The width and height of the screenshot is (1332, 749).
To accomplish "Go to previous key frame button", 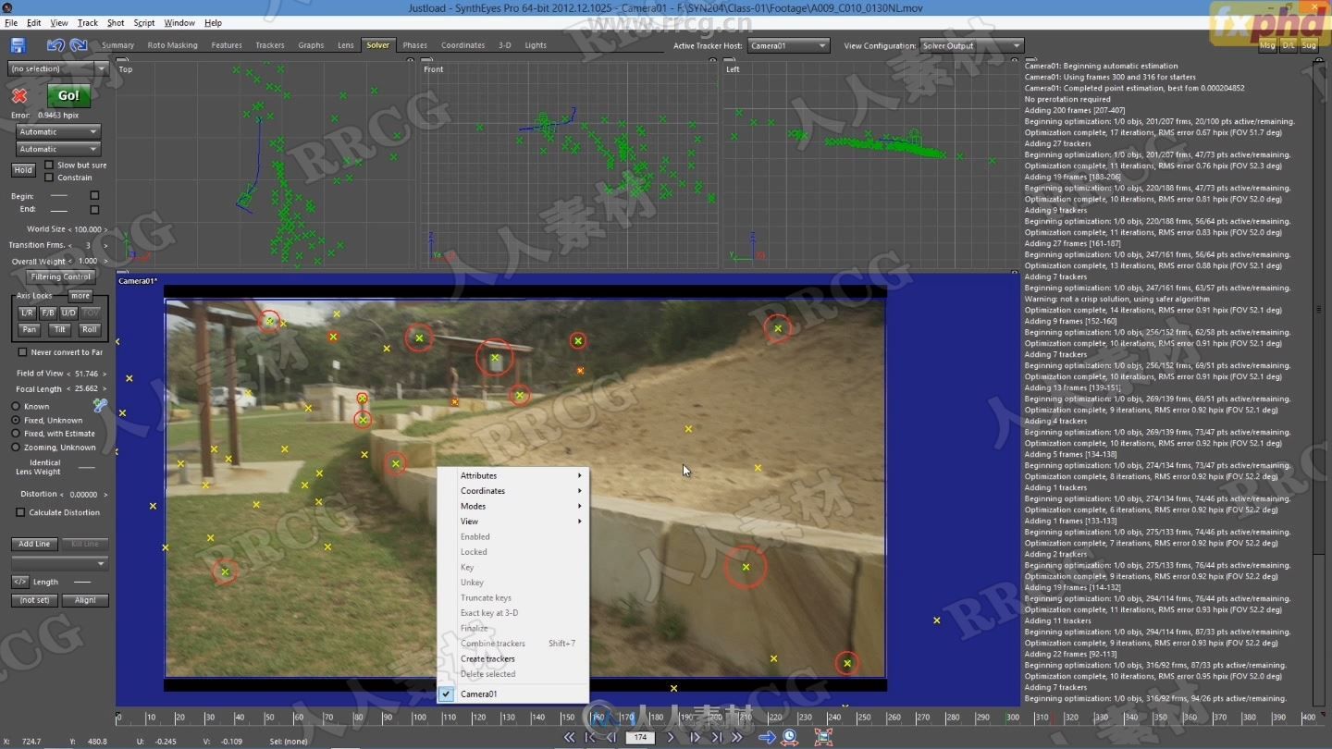I will [x=590, y=737].
